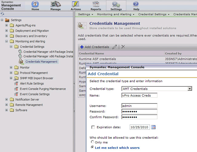Screen dimensions: 197x152
Task: Open the expiration date calendar picker icon
Action: coord(153,127)
